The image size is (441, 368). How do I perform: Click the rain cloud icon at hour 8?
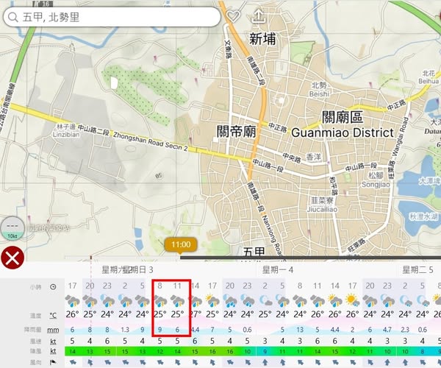coord(161,300)
